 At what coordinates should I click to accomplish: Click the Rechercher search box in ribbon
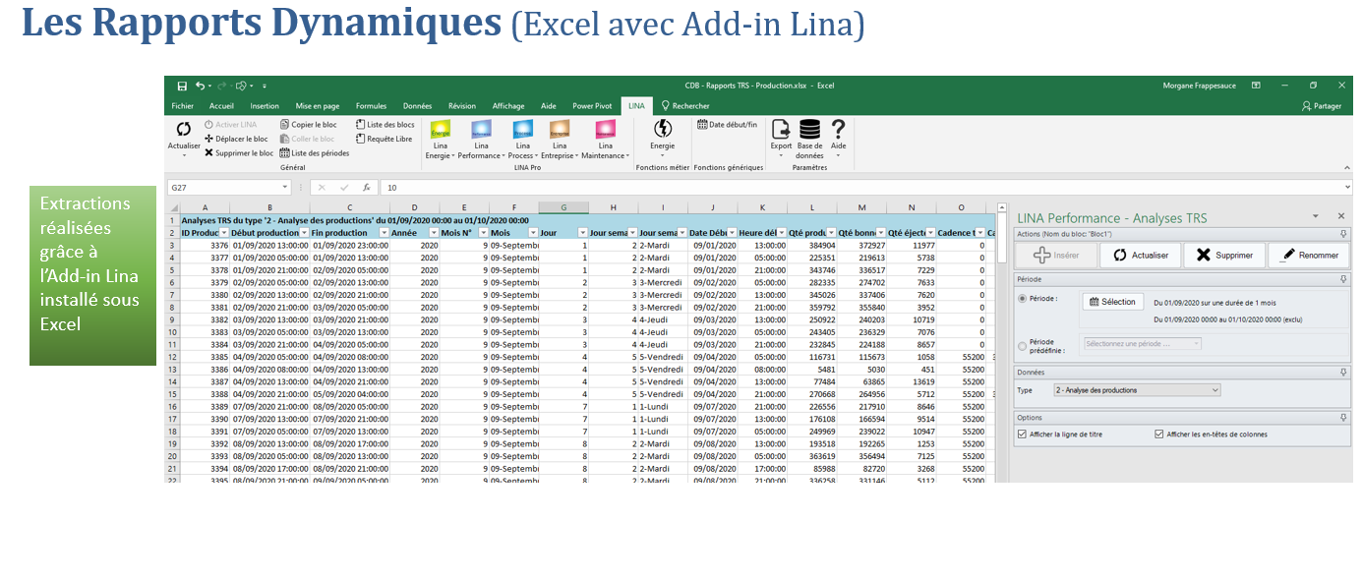[x=685, y=106]
